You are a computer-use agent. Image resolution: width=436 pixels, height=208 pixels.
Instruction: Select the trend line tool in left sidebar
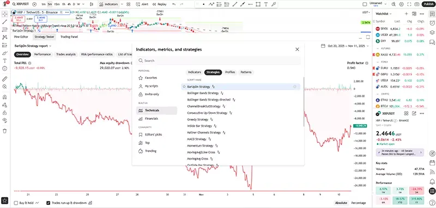4,22
